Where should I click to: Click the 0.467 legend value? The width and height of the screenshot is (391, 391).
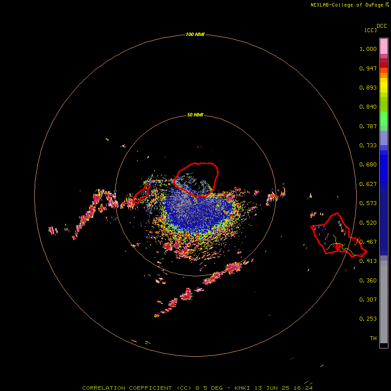368,242
